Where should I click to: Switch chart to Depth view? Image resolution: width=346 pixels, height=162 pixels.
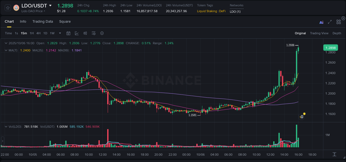pos(337,33)
